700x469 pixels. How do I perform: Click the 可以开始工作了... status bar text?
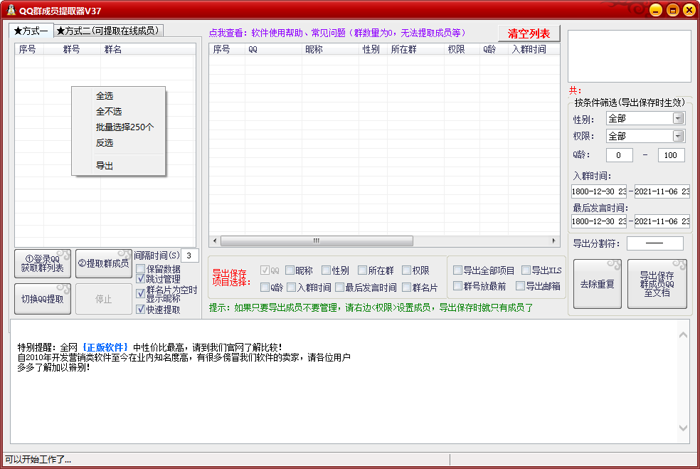38,459
